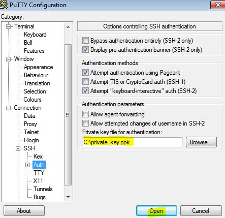Browse for private key file
Screen dimensions: 225x218
click(201, 142)
